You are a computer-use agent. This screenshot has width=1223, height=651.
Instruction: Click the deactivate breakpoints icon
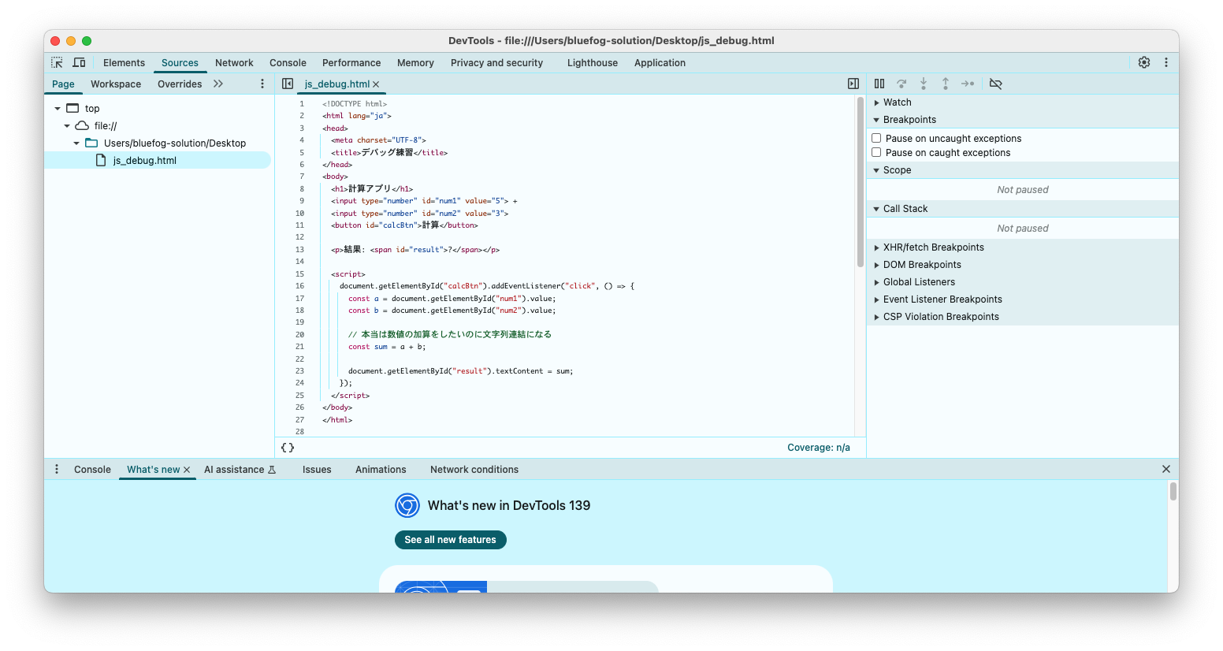(996, 84)
